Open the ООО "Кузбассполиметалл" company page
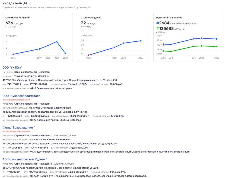The image size is (225, 178). pyautogui.click(x=22, y=96)
